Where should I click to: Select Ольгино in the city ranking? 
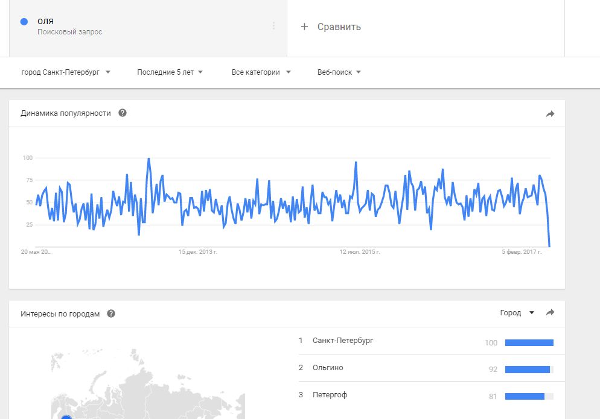pyautogui.click(x=328, y=368)
